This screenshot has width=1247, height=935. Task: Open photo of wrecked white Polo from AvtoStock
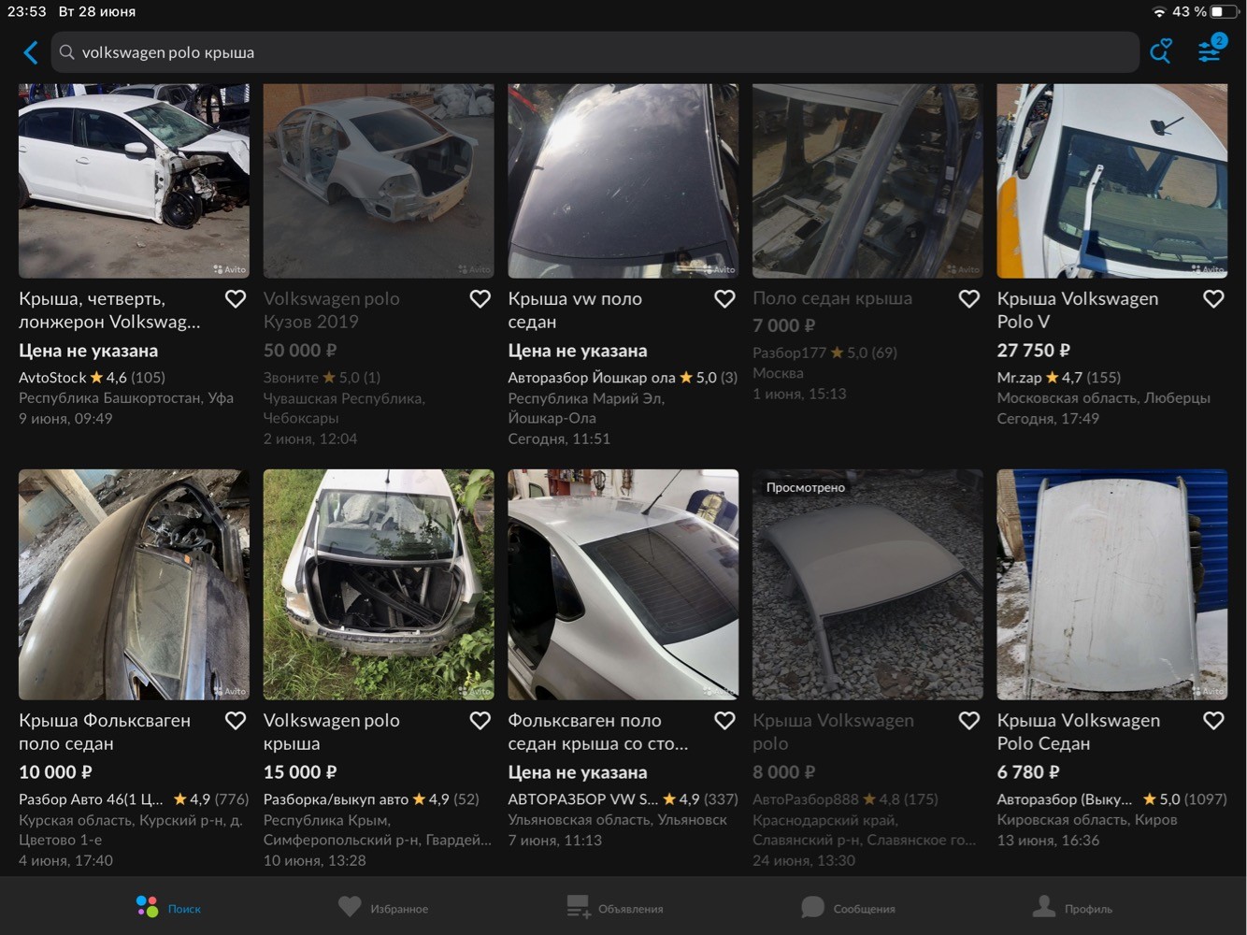click(x=134, y=180)
